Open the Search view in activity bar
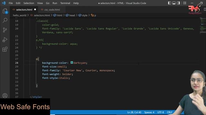206x115 pixels. click(x=5, y=20)
